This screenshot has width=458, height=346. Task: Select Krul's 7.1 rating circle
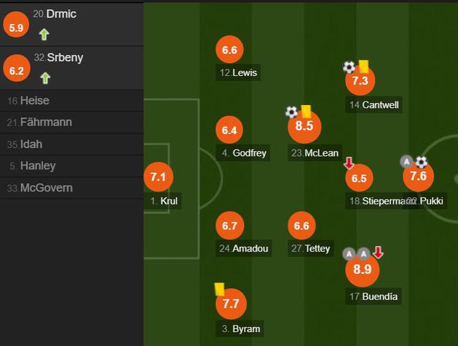point(159,177)
